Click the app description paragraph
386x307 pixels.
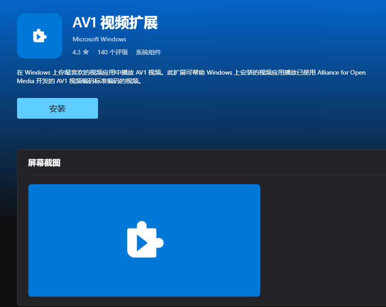point(191,76)
